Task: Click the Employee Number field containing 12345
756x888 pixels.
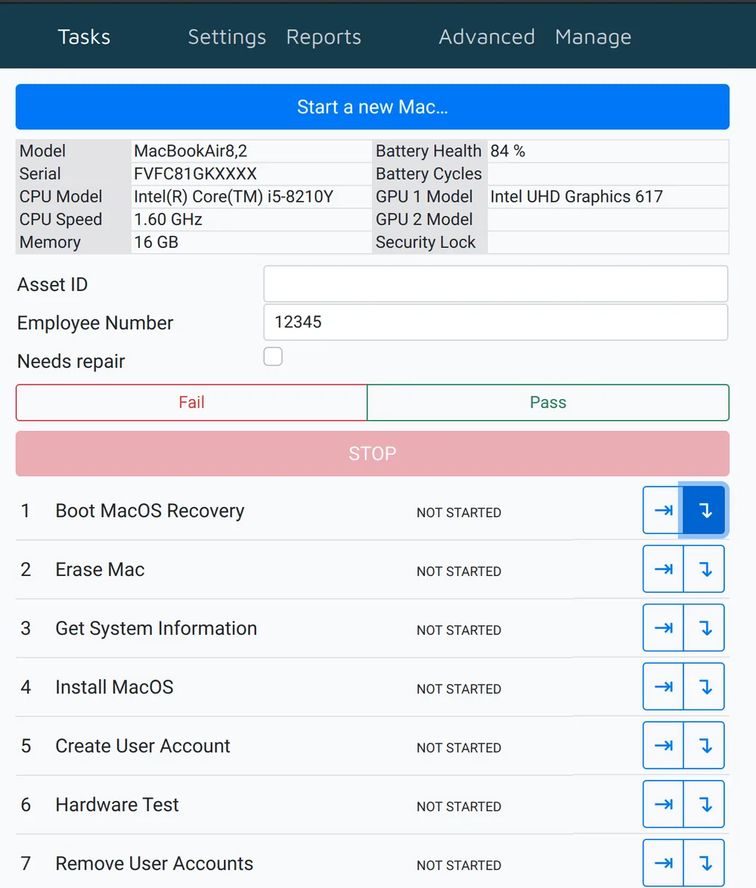Action: pyautogui.click(x=496, y=322)
